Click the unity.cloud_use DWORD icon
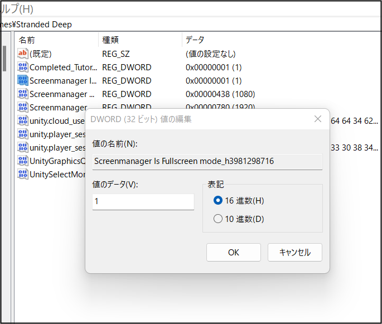This screenshot has width=382, height=324. (23, 120)
